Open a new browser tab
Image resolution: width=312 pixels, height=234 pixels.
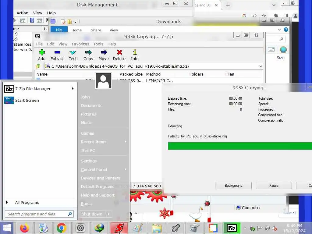[x=228, y=5]
